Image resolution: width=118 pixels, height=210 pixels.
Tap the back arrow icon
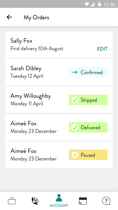(x=9, y=17)
